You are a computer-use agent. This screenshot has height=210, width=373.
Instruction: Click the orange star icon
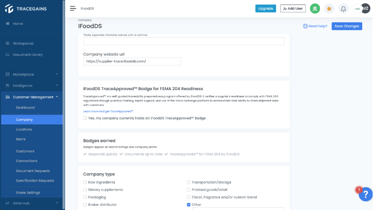329,8
